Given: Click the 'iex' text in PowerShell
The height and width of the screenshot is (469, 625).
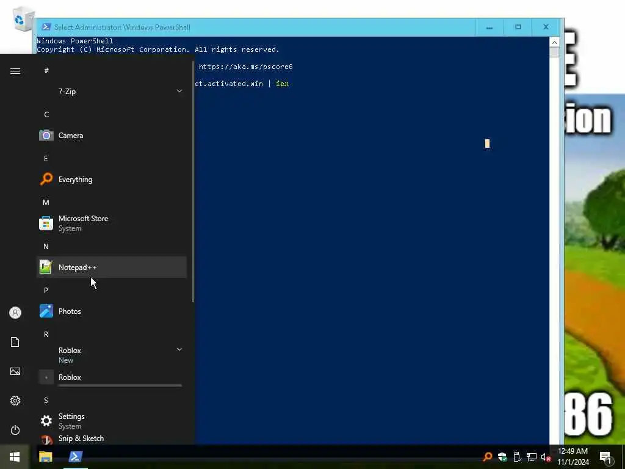Looking at the screenshot, I should 282,83.
